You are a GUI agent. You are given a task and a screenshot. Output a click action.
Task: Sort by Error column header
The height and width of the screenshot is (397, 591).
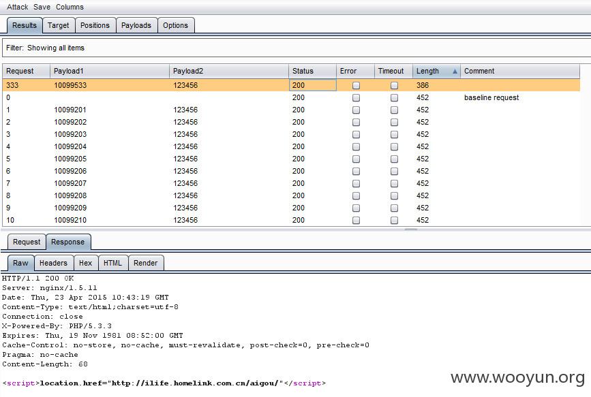[x=354, y=71]
